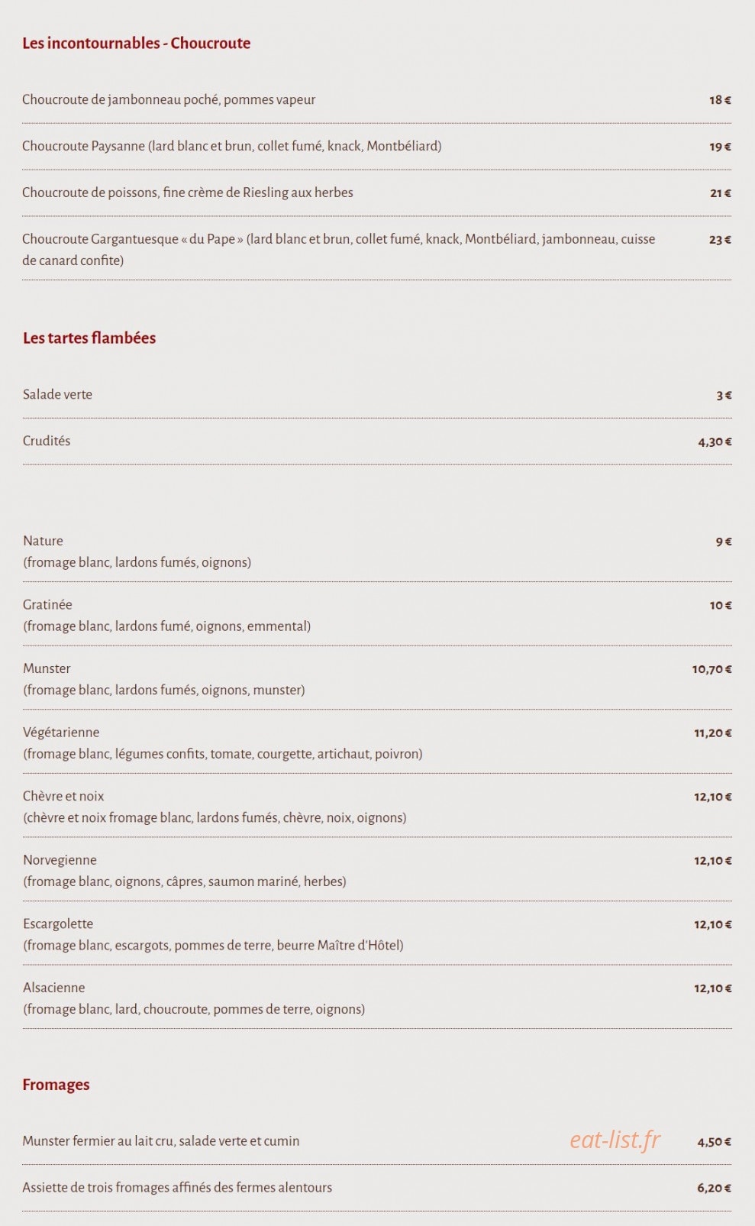Select Choucroute de poissons entry
The width and height of the screenshot is (755, 1226).
coord(376,193)
